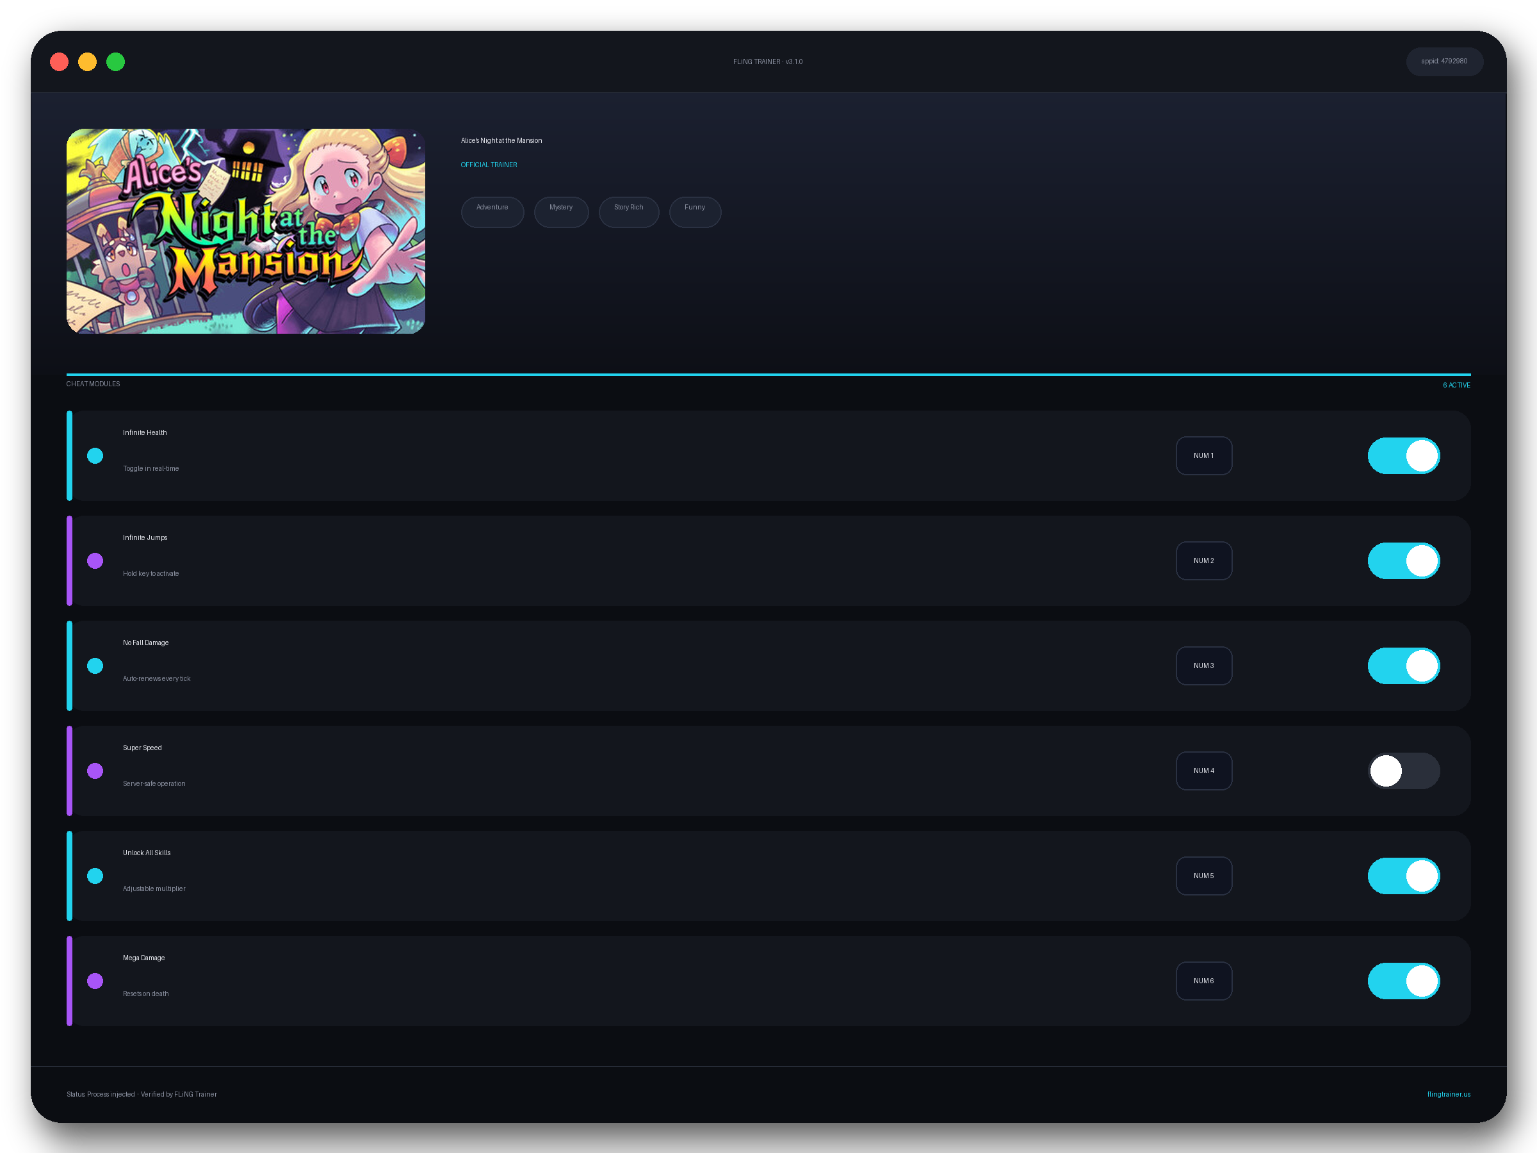Enable the Super Speed toggle
Screen dimensions: 1537x1153
coord(1404,771)
